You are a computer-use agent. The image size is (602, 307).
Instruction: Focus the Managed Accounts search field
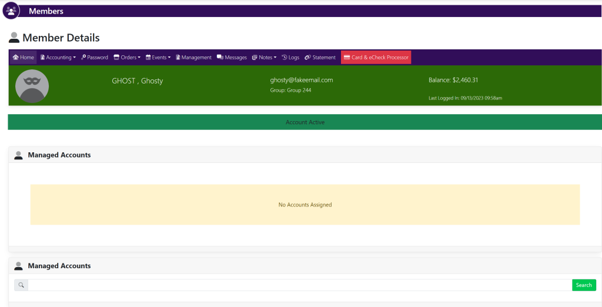click(299, 285)
